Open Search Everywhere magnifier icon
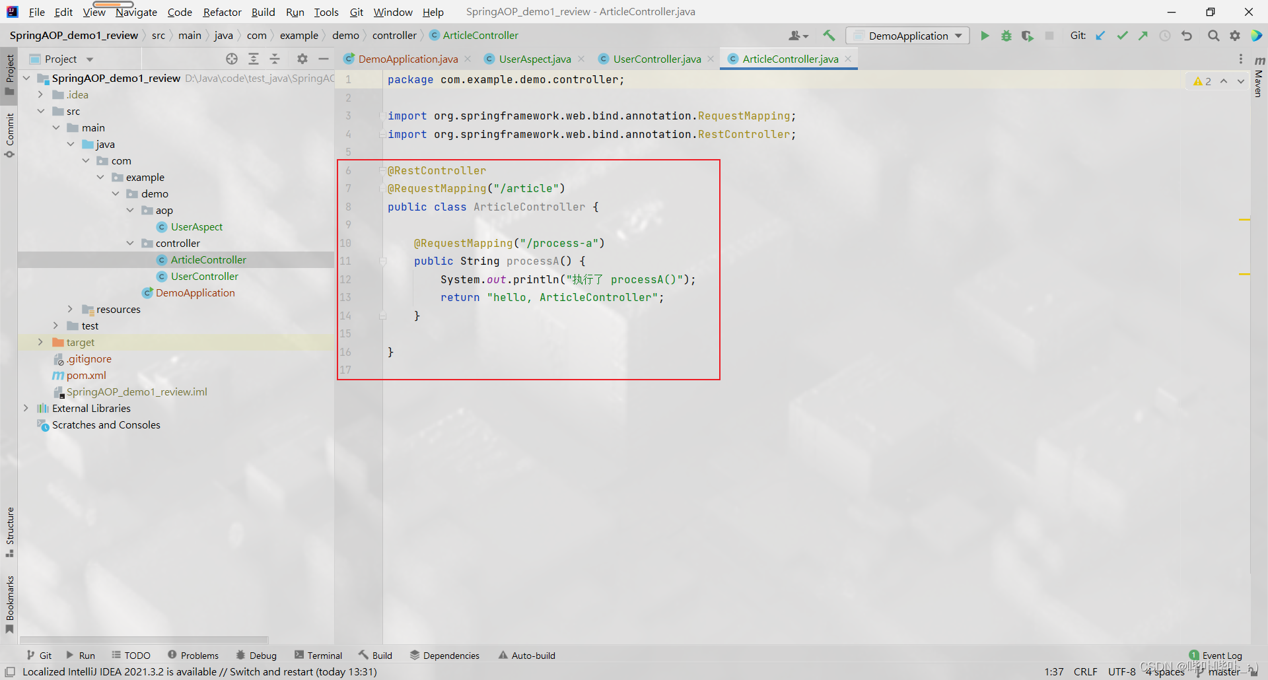The width and height of the screenshot is (1268, 680). tap(1213, 36)
